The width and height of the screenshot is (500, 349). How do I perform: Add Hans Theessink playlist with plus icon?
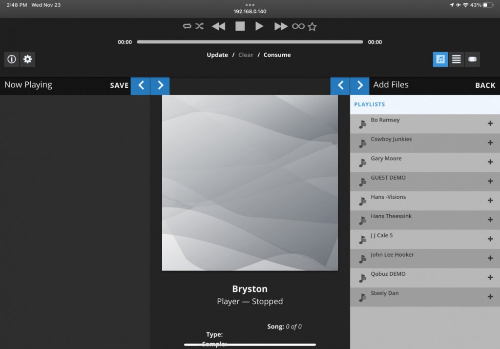point(490,220)
